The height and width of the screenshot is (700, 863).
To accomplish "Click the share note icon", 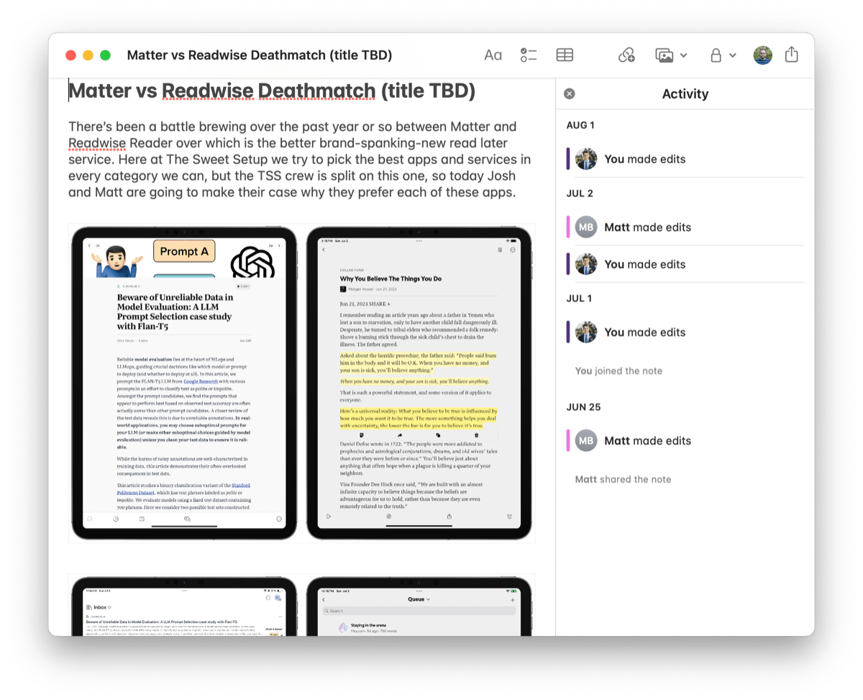I will (x=792, y=55).
